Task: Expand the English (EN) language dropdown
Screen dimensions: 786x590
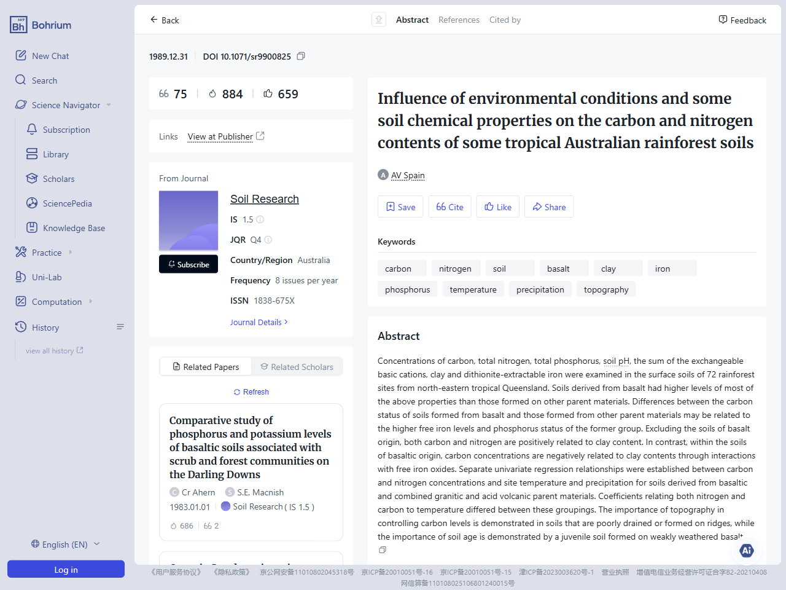Action: click(66, 544)
